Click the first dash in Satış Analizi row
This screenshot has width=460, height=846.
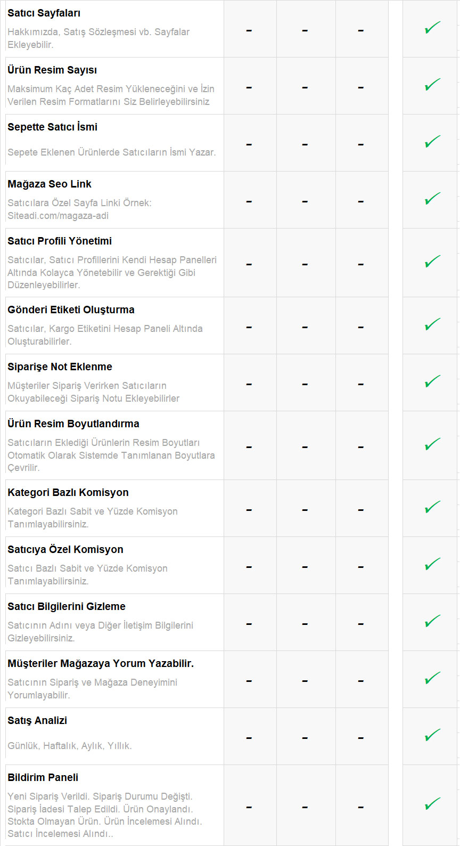249,738
